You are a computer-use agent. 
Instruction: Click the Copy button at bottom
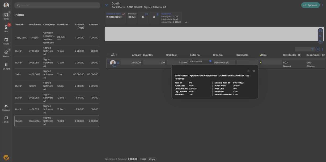click(x=152, y=159)
